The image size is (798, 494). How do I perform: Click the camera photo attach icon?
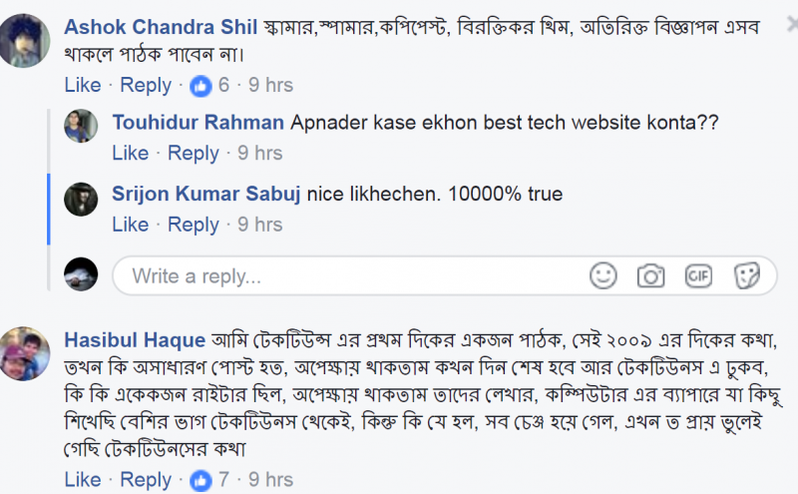(650, 275)
